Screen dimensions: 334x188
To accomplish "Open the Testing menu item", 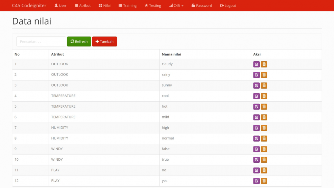I will tap(153, 6).
